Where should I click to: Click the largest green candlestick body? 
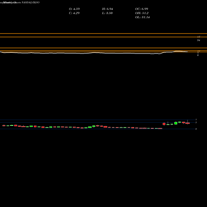coord(176,123)
